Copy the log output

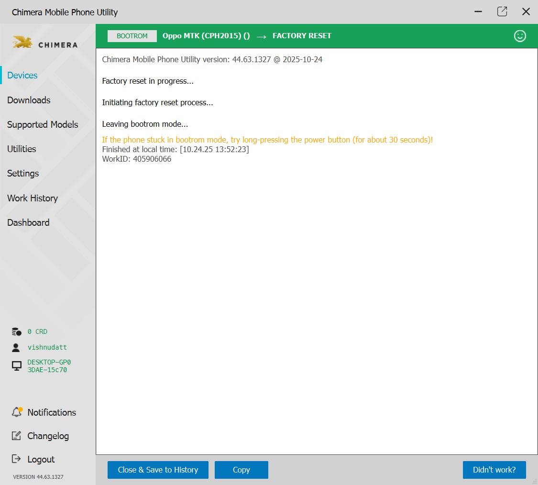241,470
